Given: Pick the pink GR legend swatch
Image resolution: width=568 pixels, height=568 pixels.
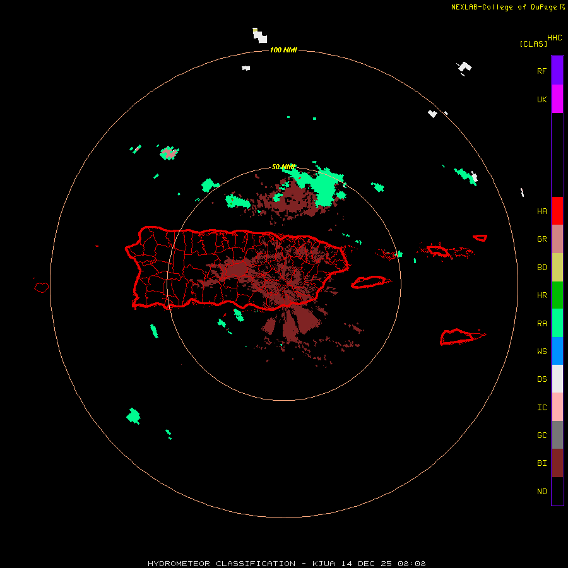Looking at the screenshot, I should point(557,239).
